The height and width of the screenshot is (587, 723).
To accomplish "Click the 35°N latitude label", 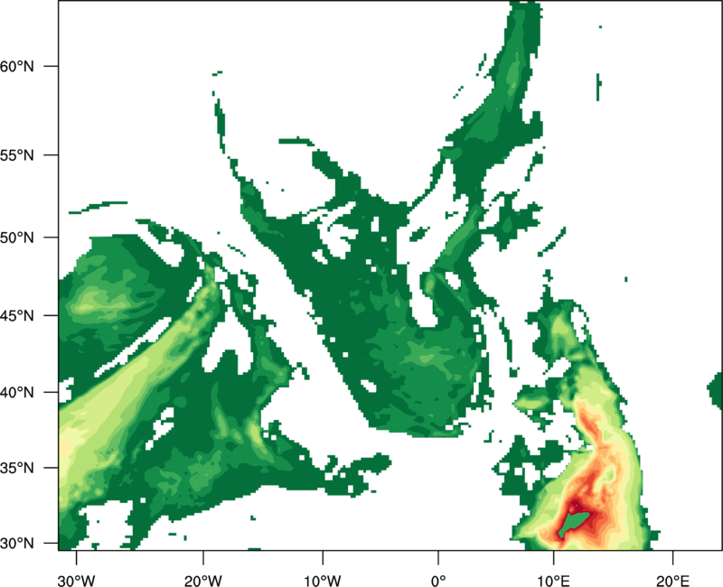I will 17,468.
